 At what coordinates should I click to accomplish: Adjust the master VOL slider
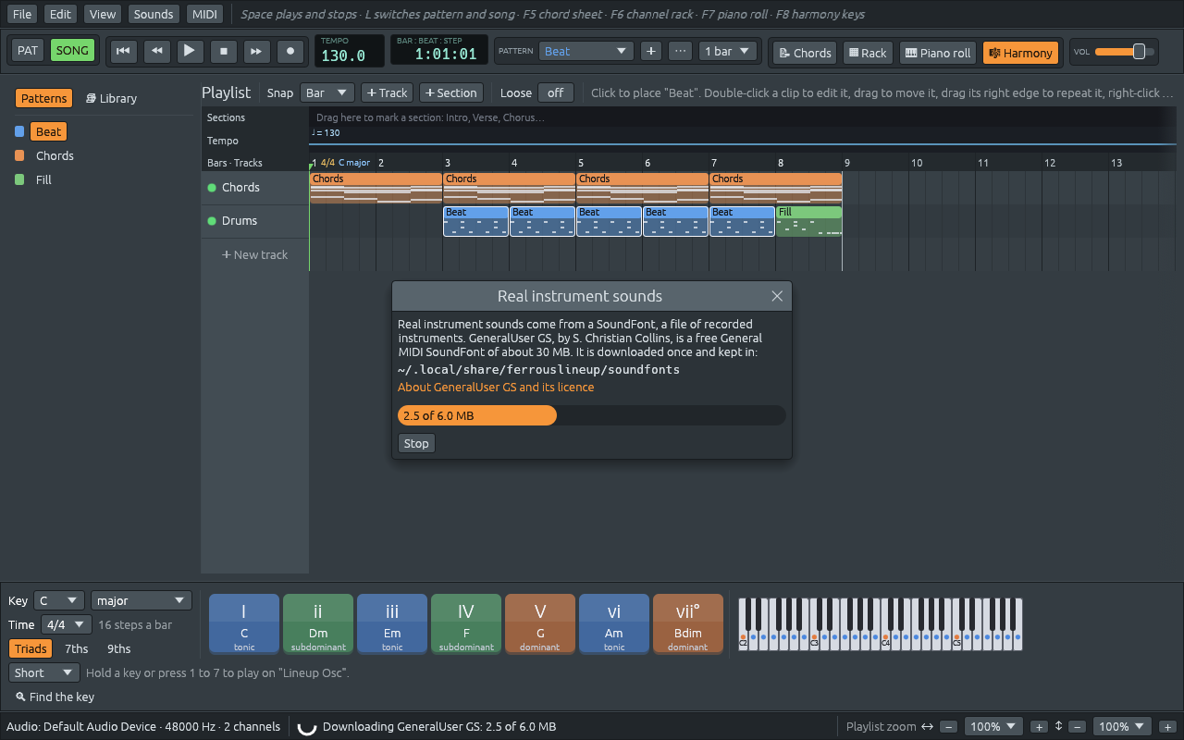click(1125, 52)
